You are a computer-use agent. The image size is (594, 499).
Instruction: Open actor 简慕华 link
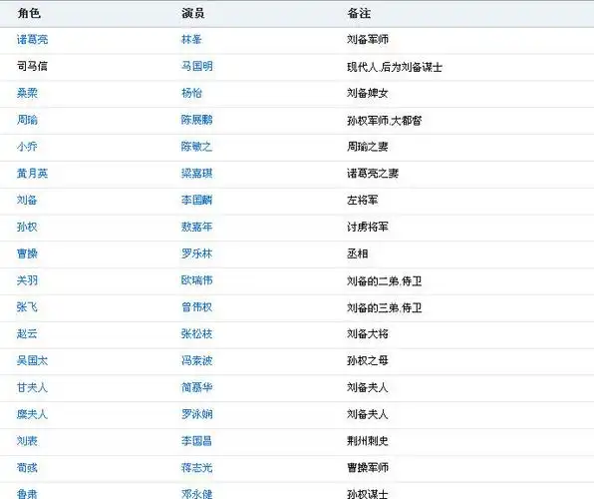(x=197, y=387)
